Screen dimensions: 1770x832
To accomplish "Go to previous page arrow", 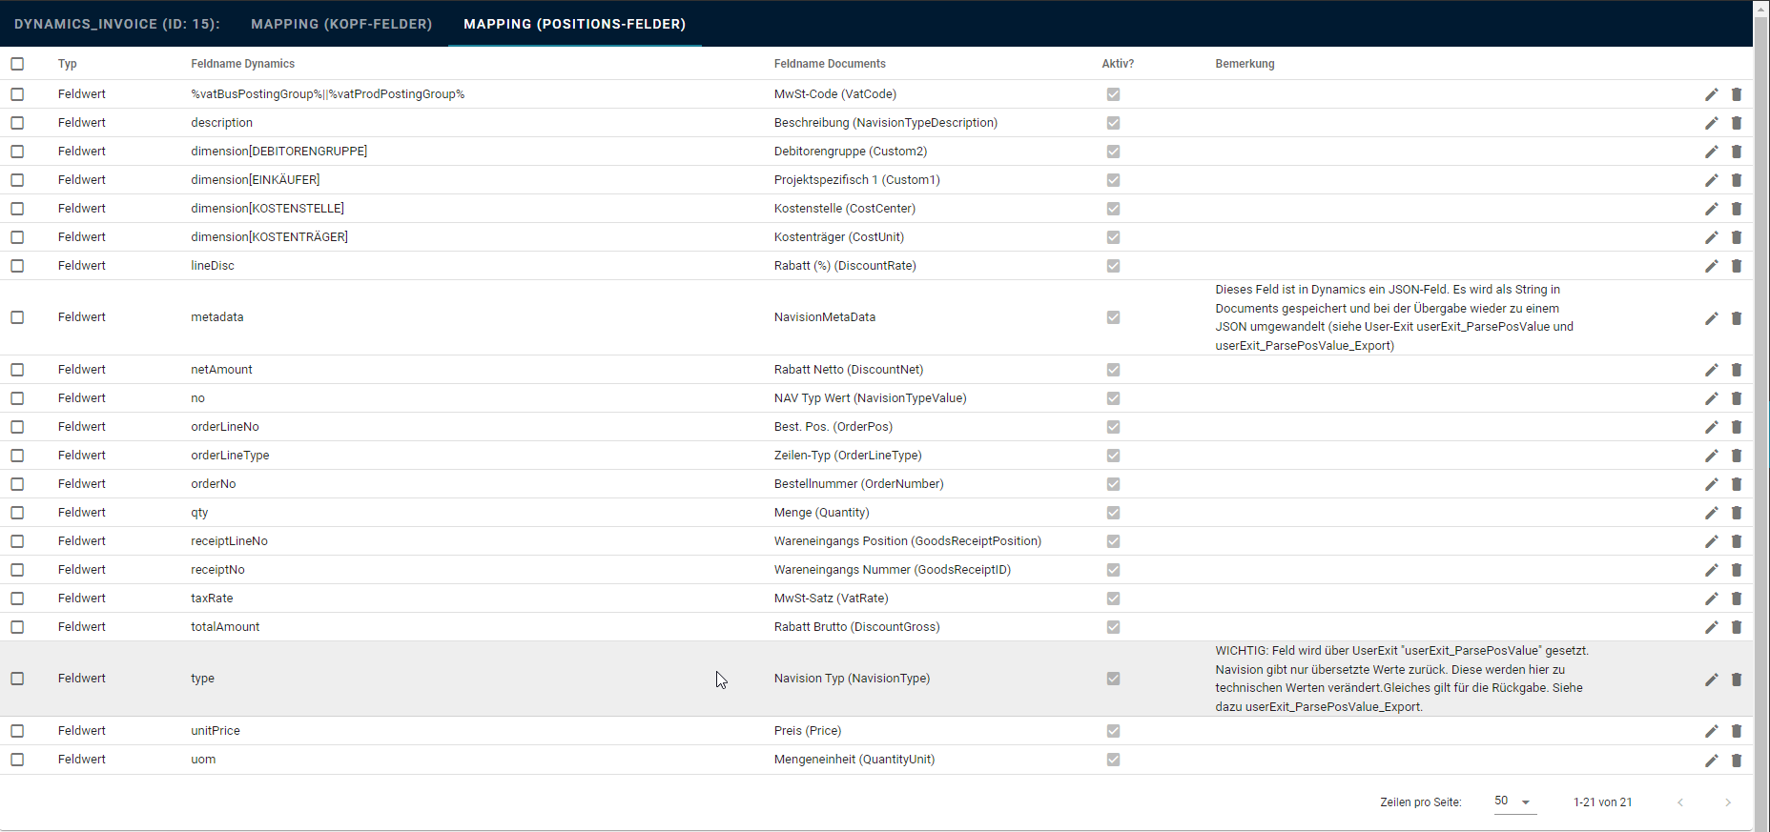I will point(1680,802).
